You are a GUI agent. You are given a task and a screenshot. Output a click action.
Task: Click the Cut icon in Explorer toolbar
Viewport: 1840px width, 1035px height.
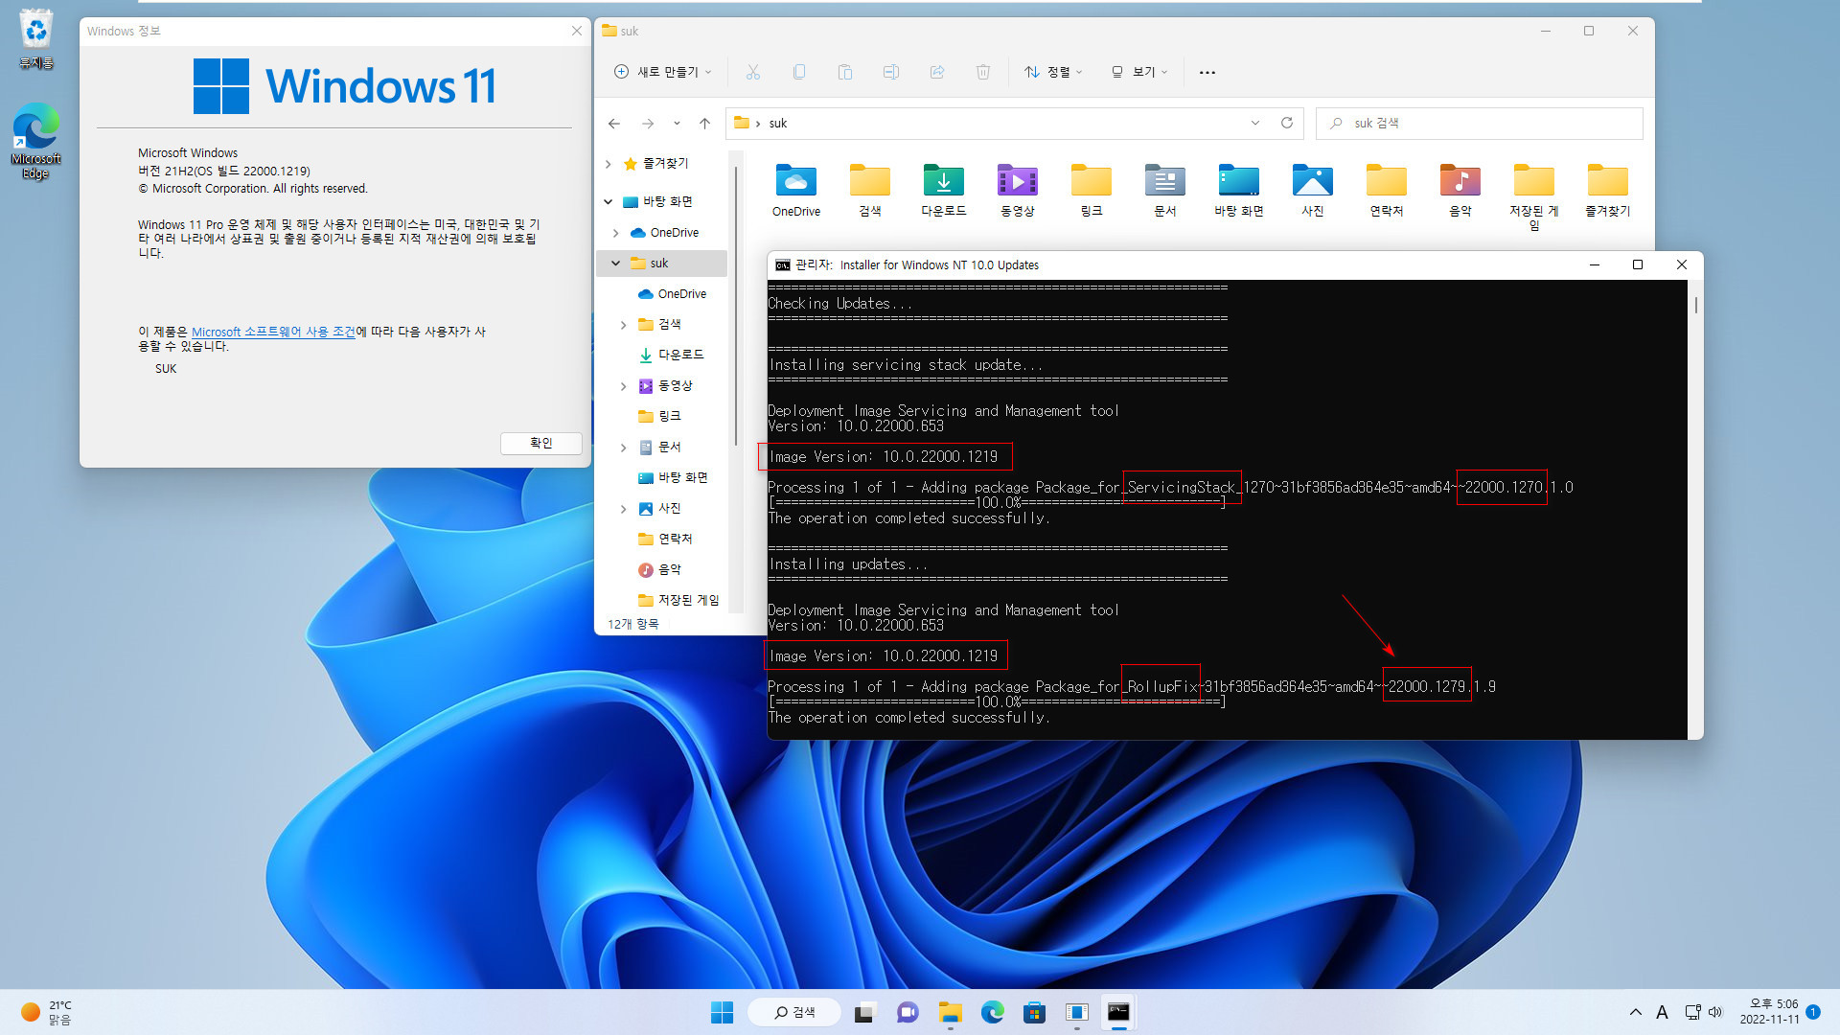753,72
